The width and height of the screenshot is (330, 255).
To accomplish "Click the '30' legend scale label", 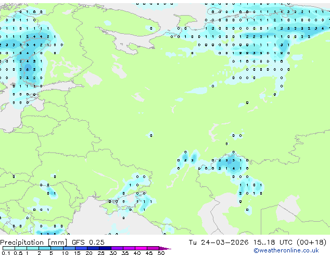I will pyautogui.click(x=113, y=253).
